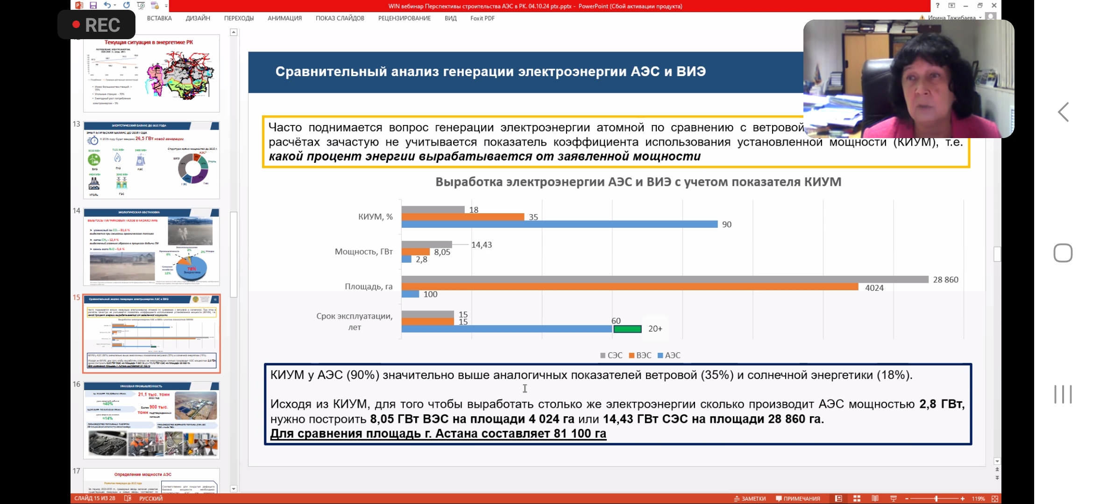Tap the Android home button
Viewport: 1093px width, 504px height.
pos(1063,253)
